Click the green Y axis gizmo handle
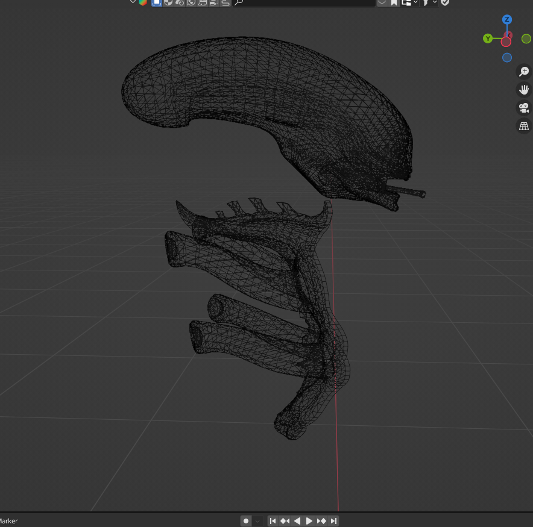Image resolution: width=533 pixels, height=527 pixels. (487, 39)
